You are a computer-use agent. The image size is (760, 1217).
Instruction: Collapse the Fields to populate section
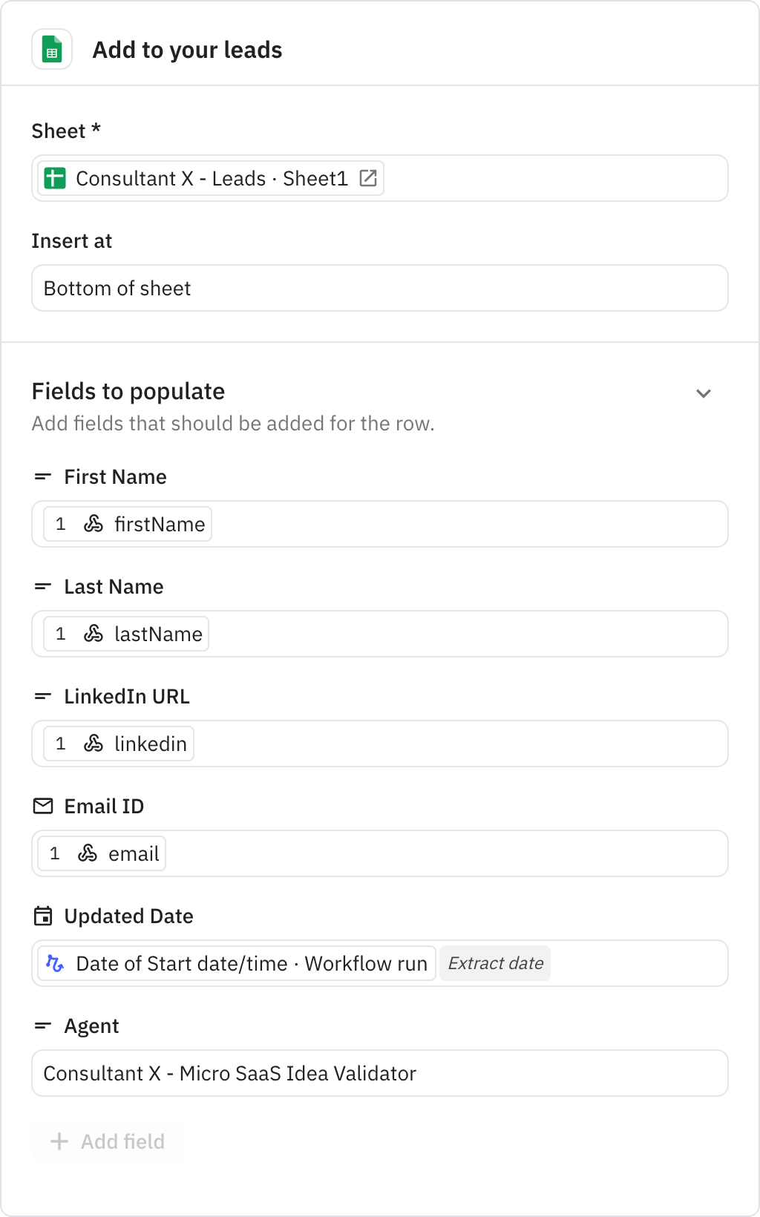(x=704, y=393)
